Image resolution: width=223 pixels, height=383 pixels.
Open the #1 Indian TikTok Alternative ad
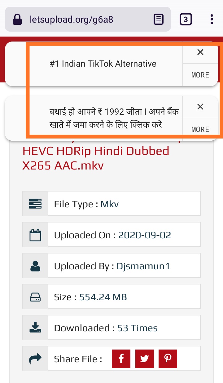[103, 64]
